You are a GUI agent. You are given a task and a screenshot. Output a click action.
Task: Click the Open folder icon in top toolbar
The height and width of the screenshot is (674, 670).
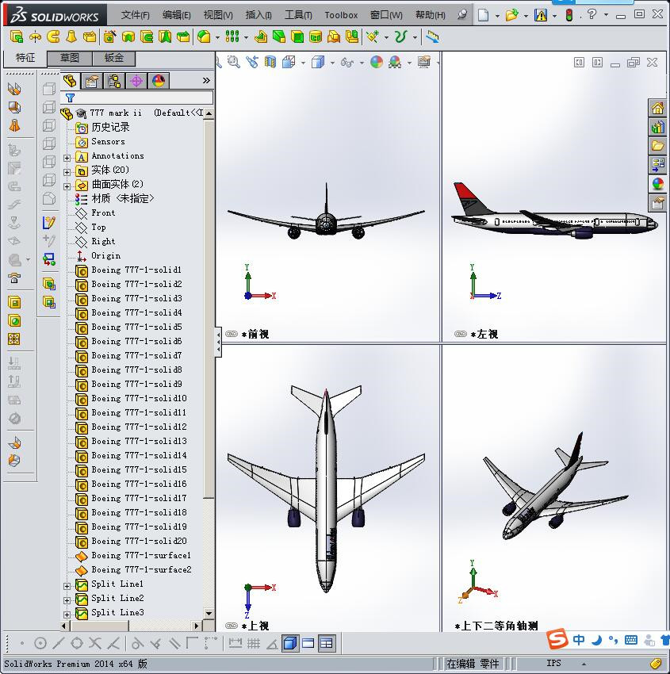[511, 15]
